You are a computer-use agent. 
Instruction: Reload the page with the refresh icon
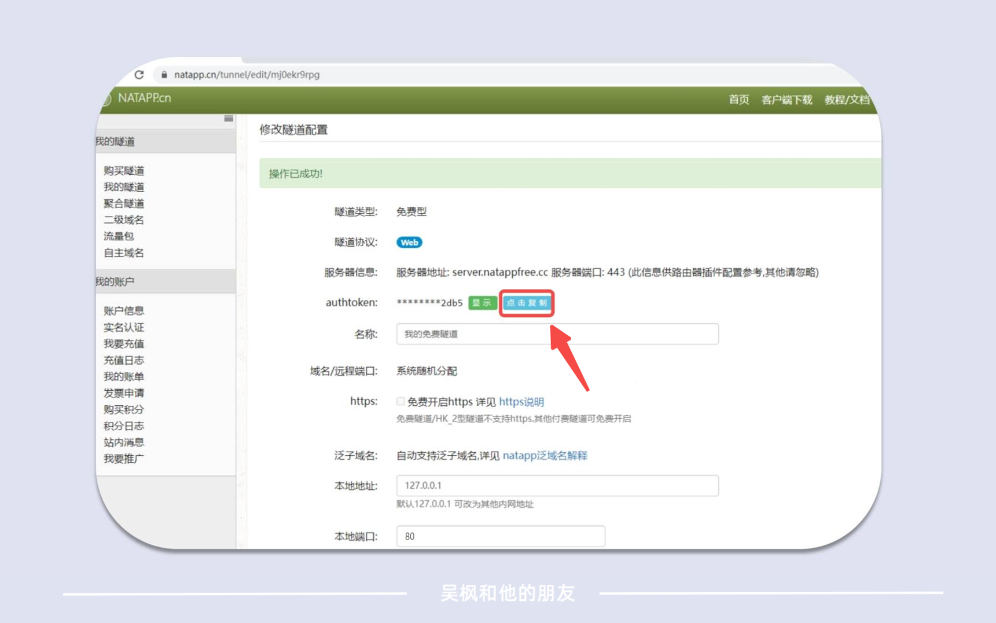[x=139, y=75]
